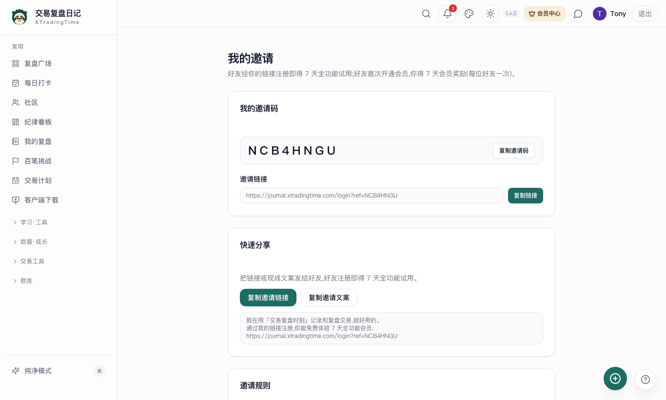This screenshot has width=666, height=400.
Task: Click the 邀请规则 card title
Action: coord(255,385)
